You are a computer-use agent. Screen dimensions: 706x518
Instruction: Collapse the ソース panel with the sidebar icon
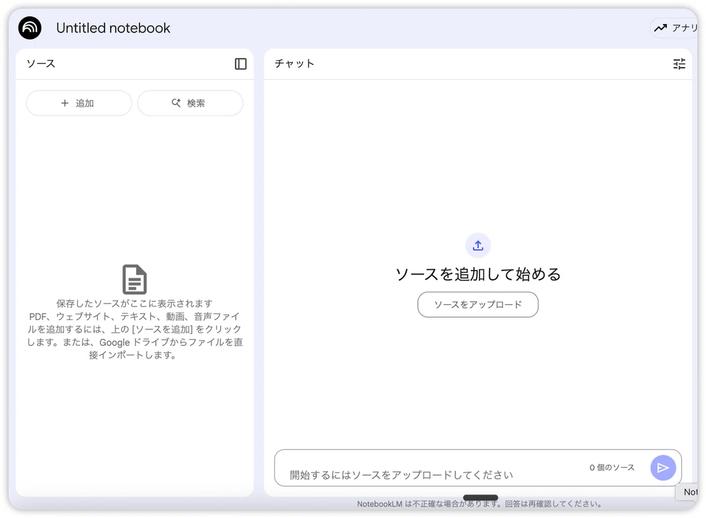[x=241, y=64]
